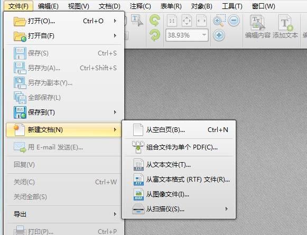
Task: Click the upper green rotate arrow
Action: point(155,21)
